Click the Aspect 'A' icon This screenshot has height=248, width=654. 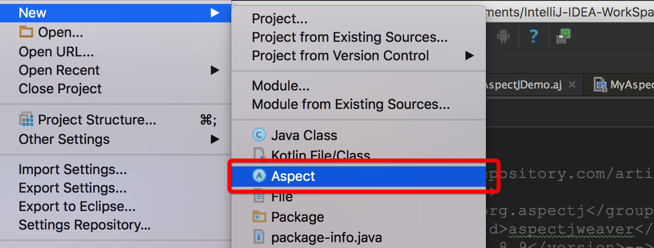point(260,176)
